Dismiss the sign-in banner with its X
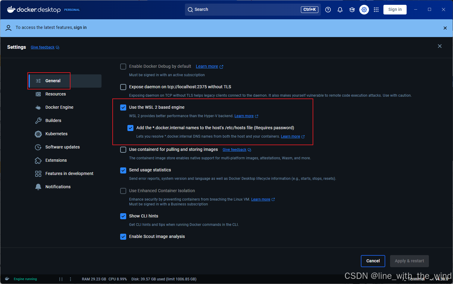 pyautogui.click(x=445, y=28)
